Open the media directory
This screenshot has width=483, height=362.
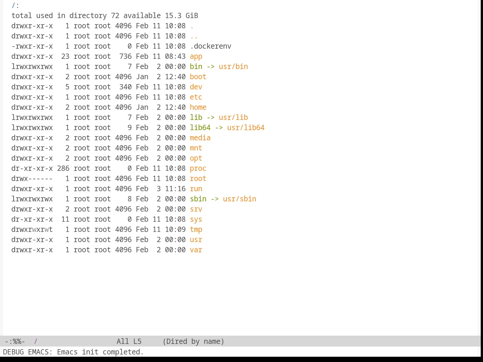point(200,138)
